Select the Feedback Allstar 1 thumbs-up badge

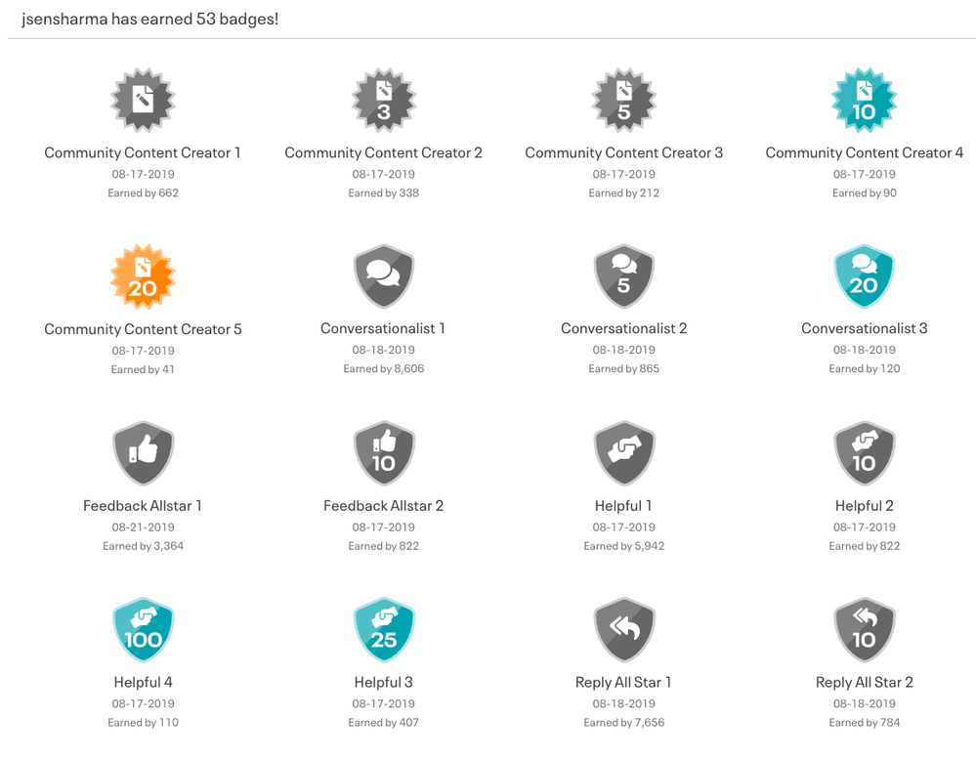tap(143, 452)
